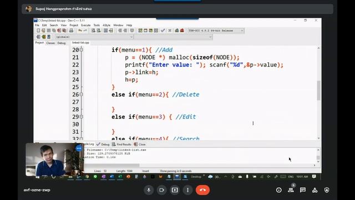Switch to the Classes tab in sidebar

[50, 43]
